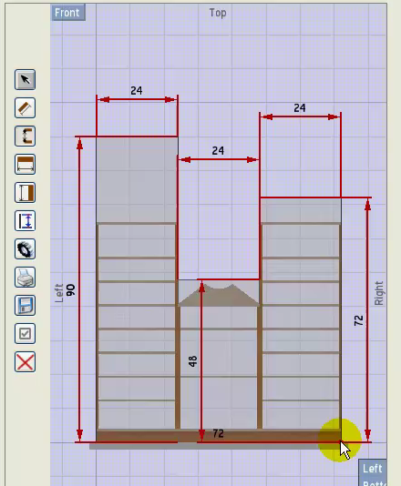Toggle the checkmark accept button
The width and height of the screenshot is (401, 486).
point(25,333)
